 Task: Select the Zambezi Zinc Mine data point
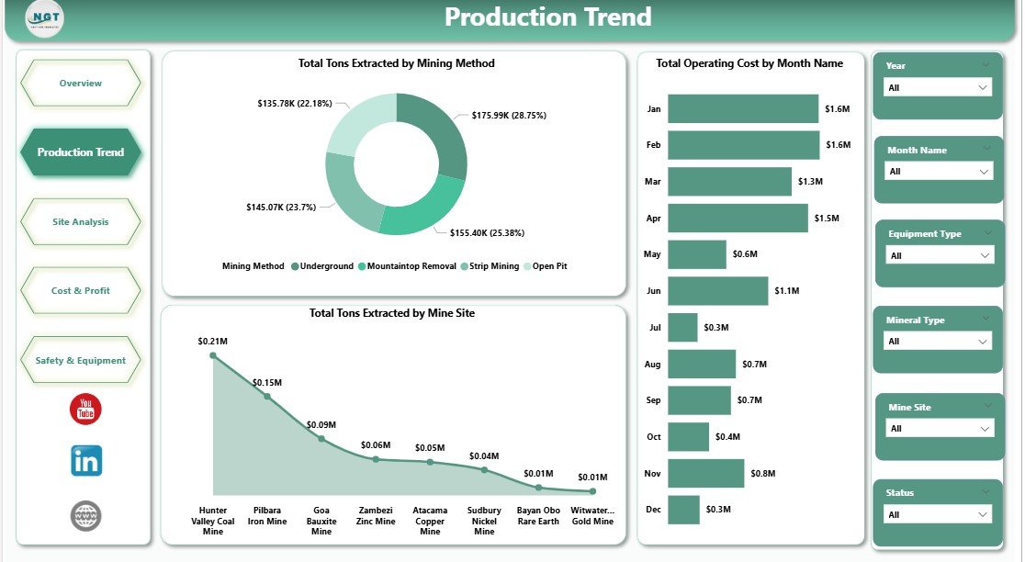click(376, 459)
